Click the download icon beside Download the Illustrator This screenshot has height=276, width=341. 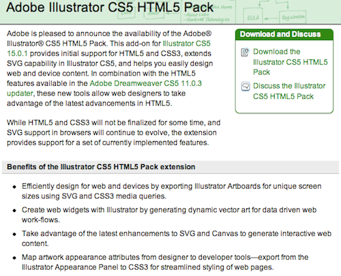pos(245,52)
